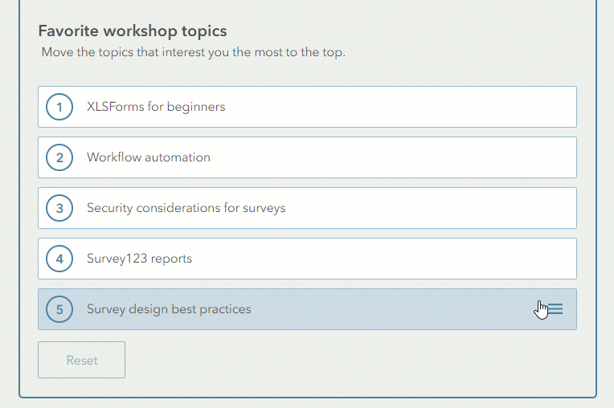
Task: Click the 'Favorite workshop topics' heading
Action: [x=133, y=31]
